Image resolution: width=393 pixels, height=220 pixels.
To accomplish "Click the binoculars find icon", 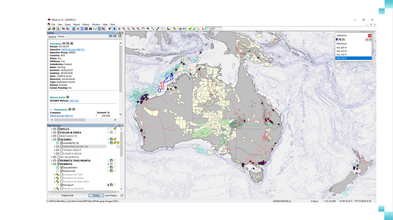I will [x=90, y=29].
